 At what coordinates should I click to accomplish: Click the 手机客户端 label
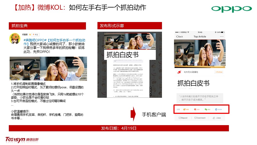154,115
